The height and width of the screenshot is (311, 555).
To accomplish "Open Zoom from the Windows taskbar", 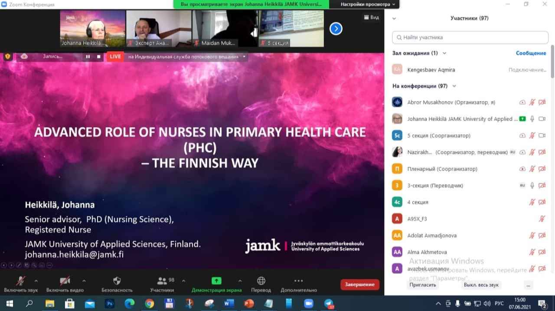I will pos(309,304).
